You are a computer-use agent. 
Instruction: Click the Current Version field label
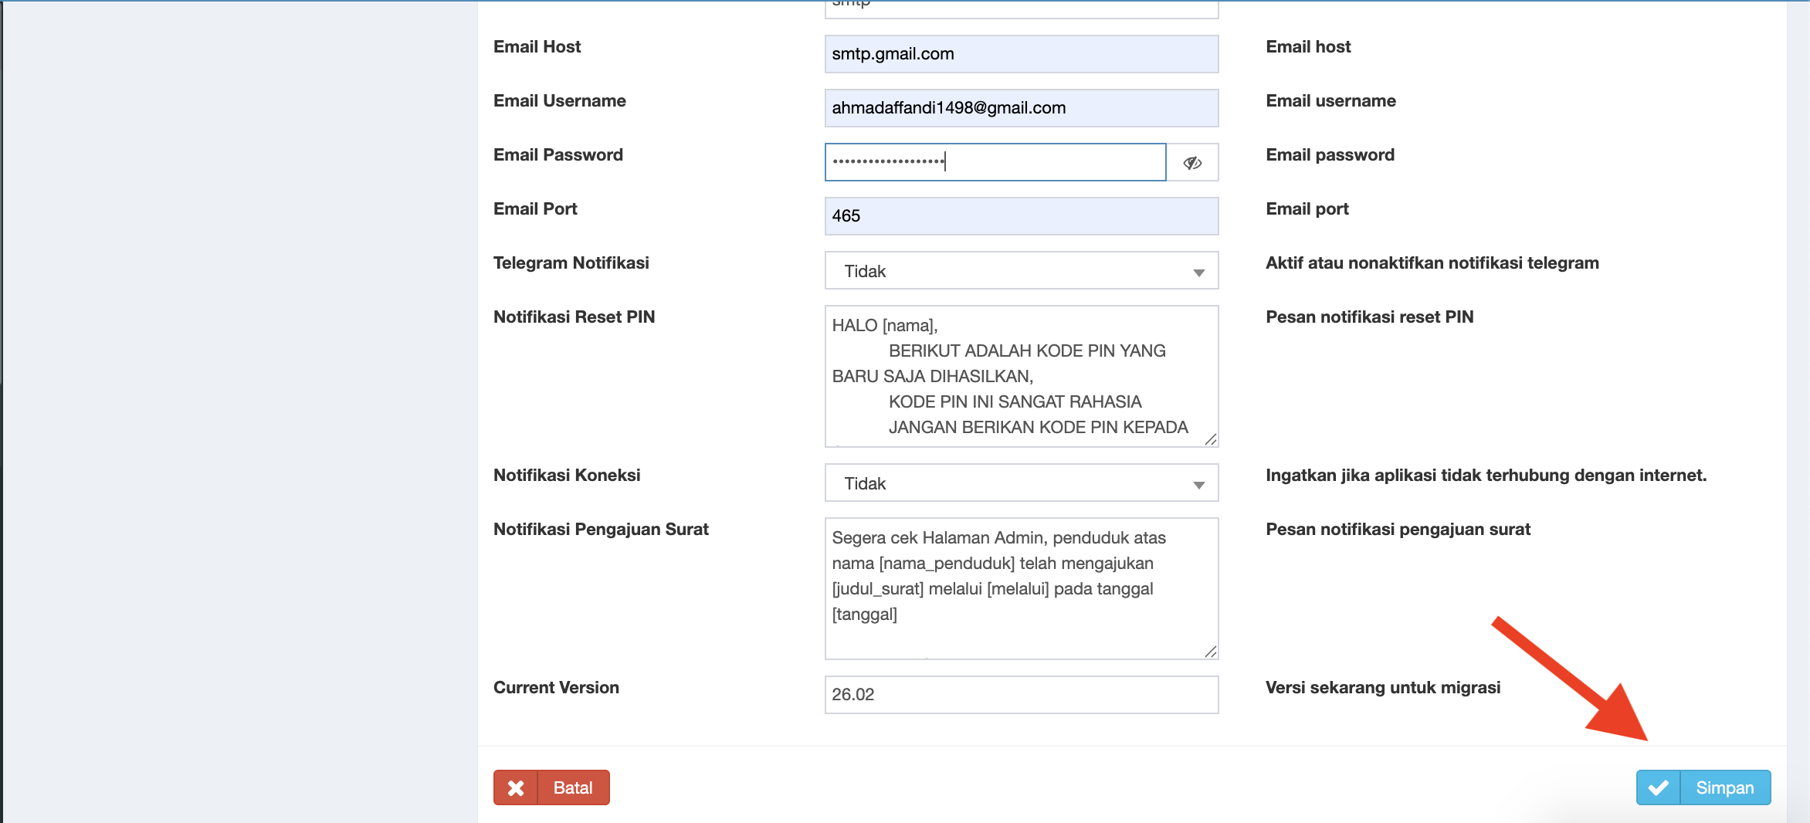[x=556, y=687]
